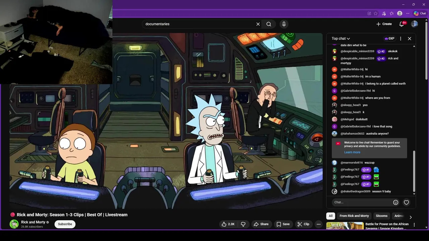Add this page to favorites star
The image size is (429, 241).
[x=376, y=13]
